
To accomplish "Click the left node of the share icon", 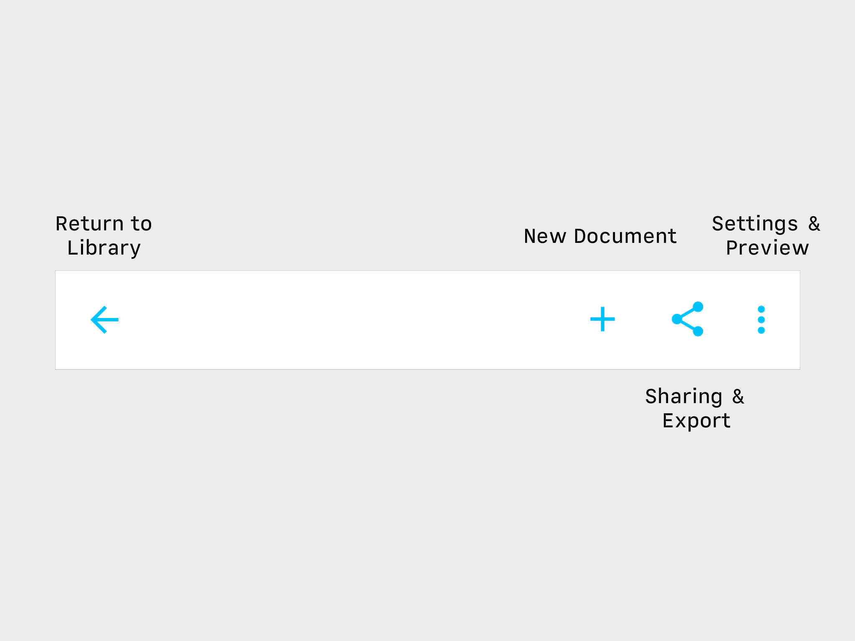I will pos(677,319).
